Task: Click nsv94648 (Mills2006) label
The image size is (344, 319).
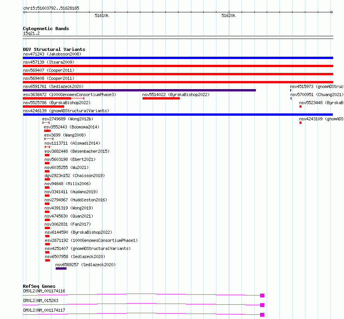Action: [68, 184]
